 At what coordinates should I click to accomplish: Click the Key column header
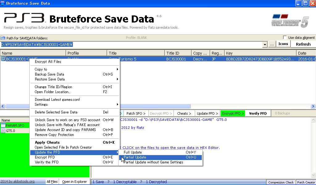(x=260, y=53)
